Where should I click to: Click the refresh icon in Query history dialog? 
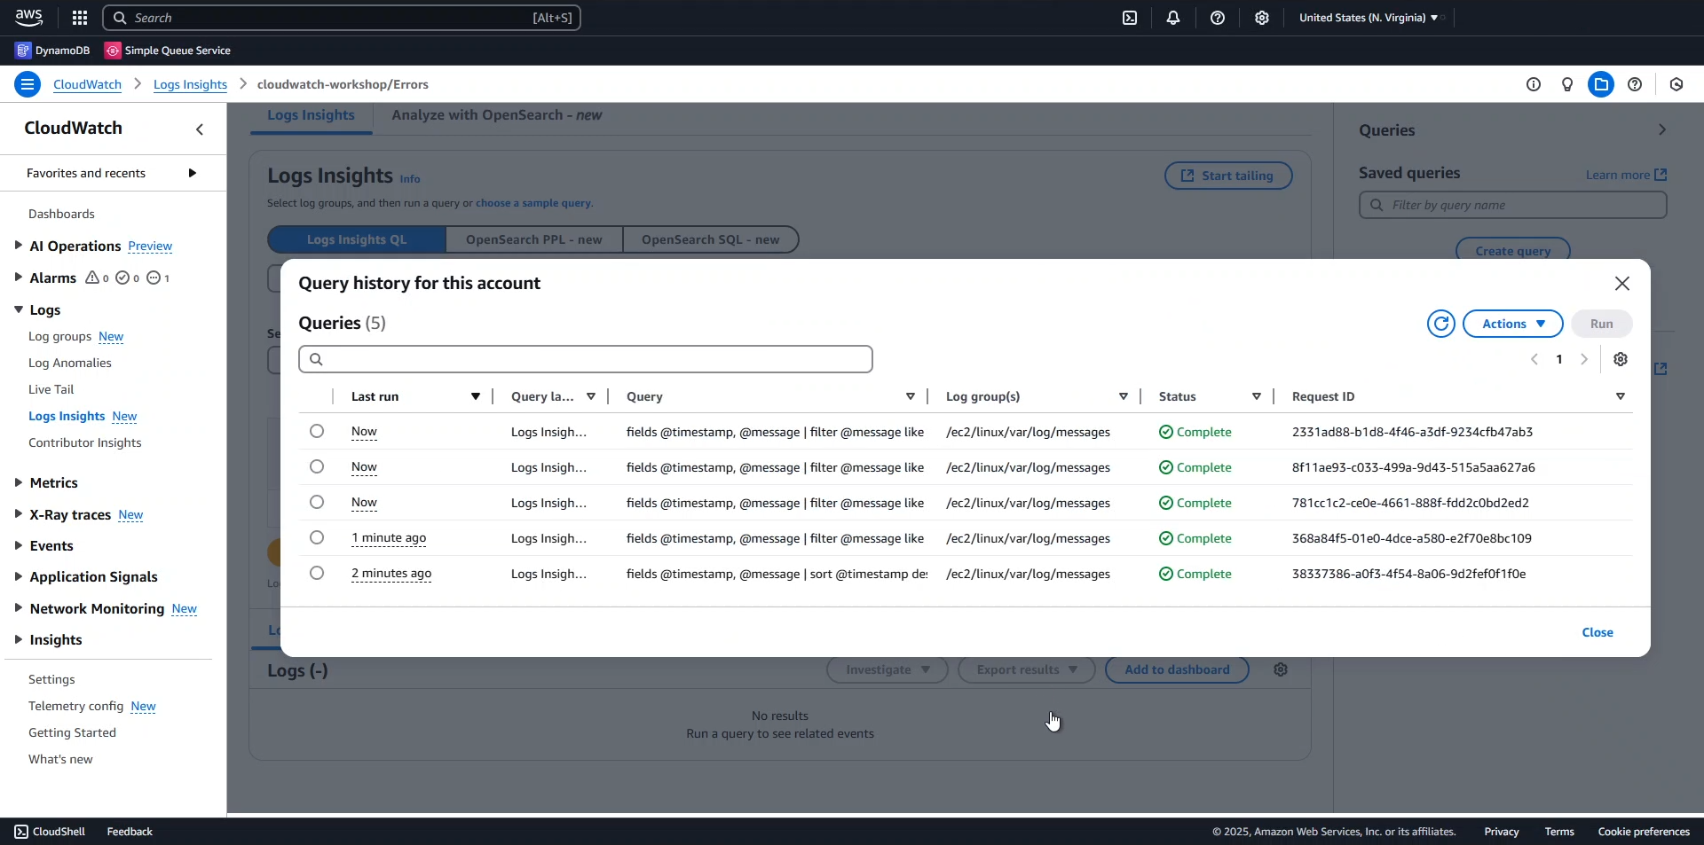click(x=1440, y=324)
